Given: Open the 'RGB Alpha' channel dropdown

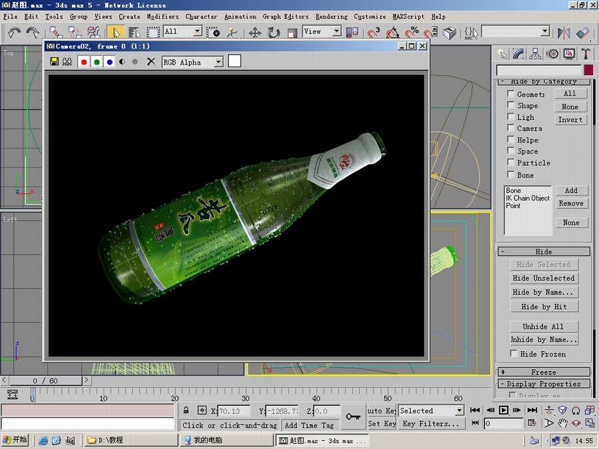Looking at the screenshot, I should tap(218, 62).
